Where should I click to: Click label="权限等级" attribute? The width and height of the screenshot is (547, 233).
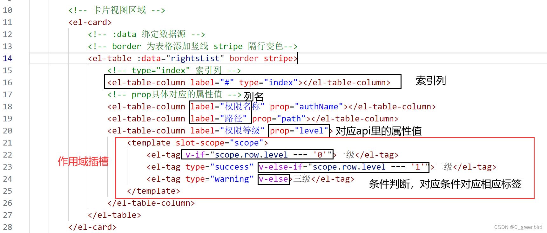(x=227, y=131)
